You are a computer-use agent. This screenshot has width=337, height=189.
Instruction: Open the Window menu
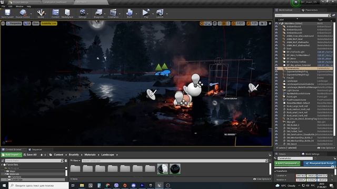click(19, 6)
